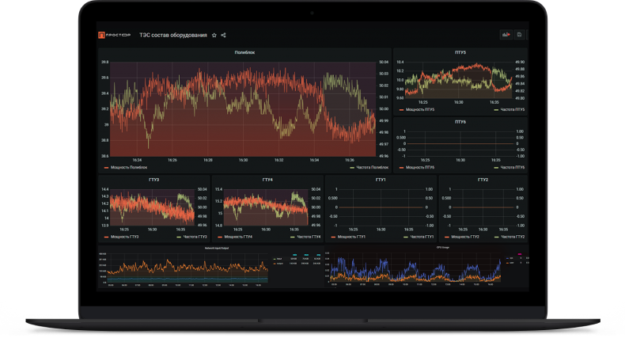
Task: Toggle the Частота ГТУ2 legend series
Action: [512, 237]
